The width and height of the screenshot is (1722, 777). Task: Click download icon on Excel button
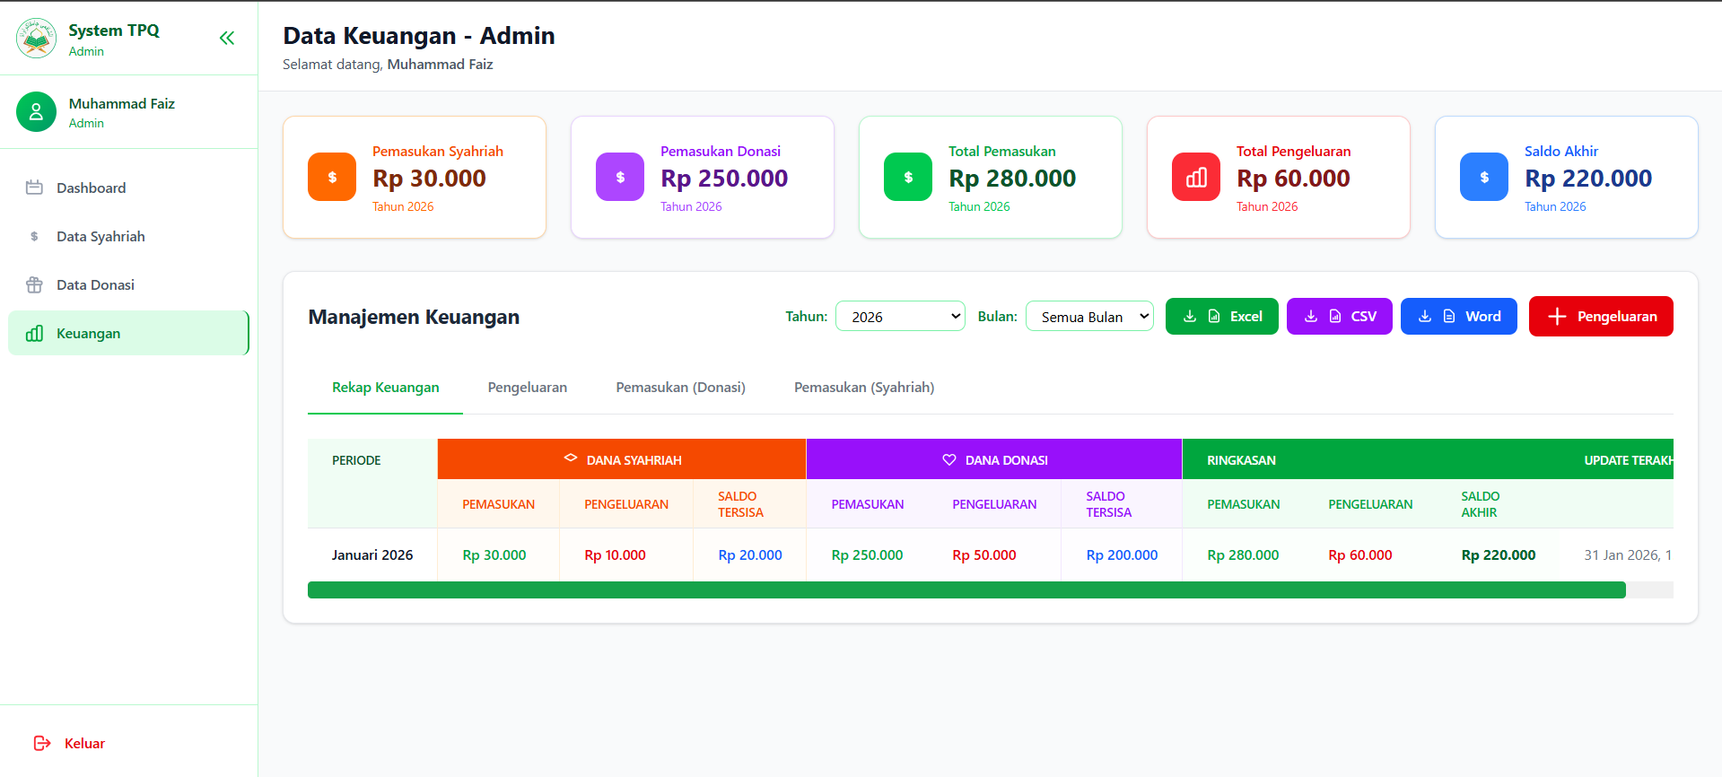(x=1190, y=316)
